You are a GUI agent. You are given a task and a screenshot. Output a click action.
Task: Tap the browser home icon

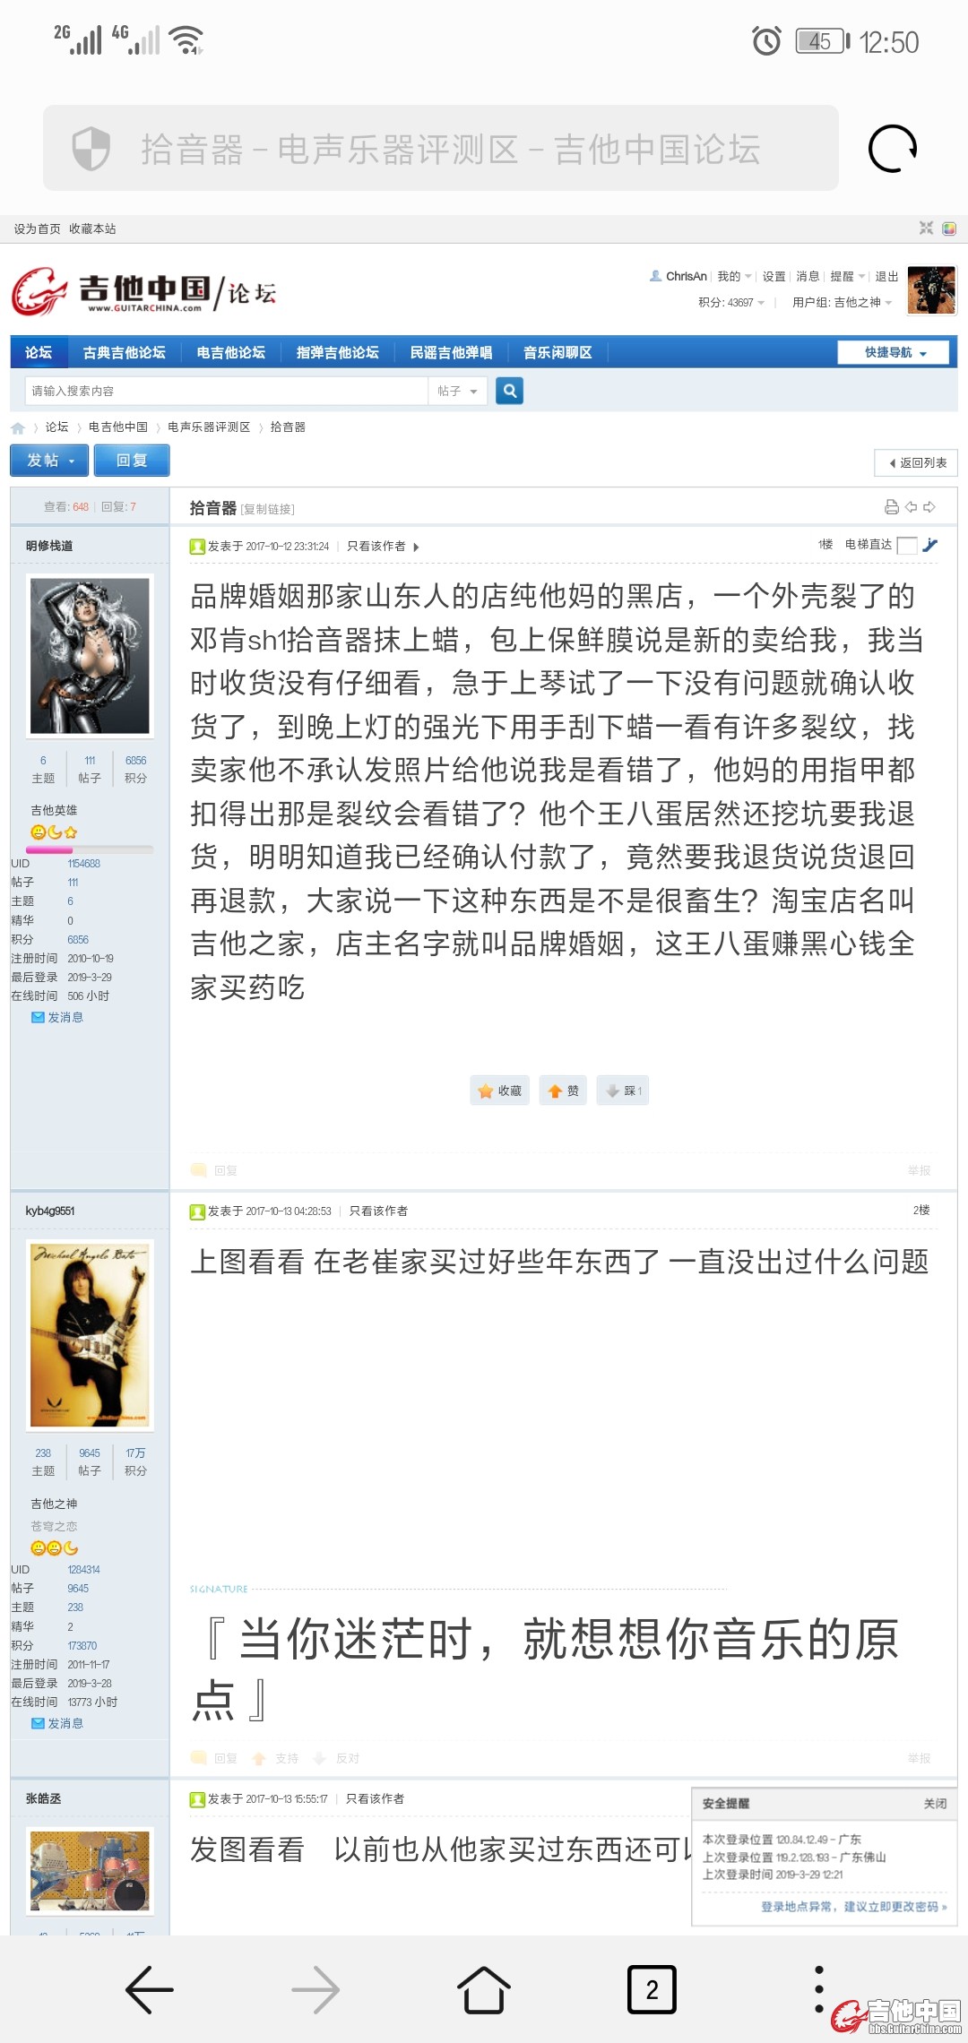click(x=484, y=1990)
